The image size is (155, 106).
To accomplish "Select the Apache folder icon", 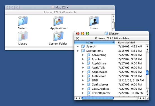I will point(88,59).
